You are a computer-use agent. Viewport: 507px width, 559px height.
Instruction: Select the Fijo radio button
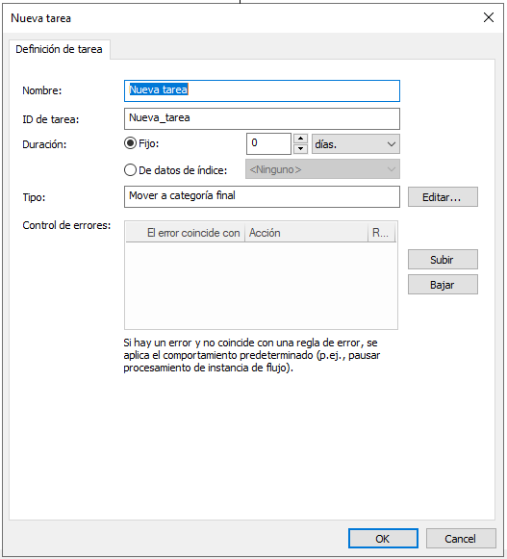pyautogui.click(x=130, y=143)
